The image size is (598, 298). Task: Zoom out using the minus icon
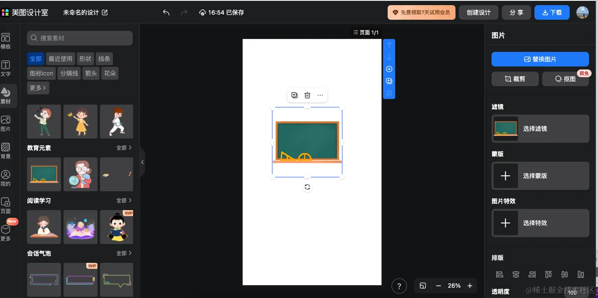(438, 286)
